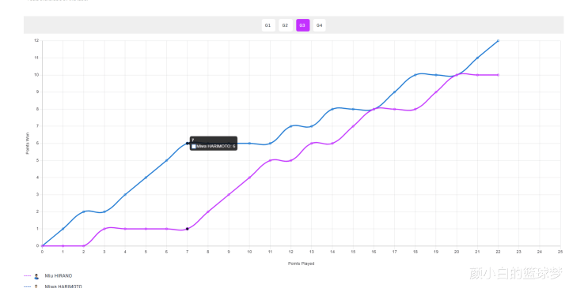Click Miwa HARIMOTO player avatar icon in legend
The height and width of the screenshot is (288, 569).
pyautogui.click(x=36, y=286)
